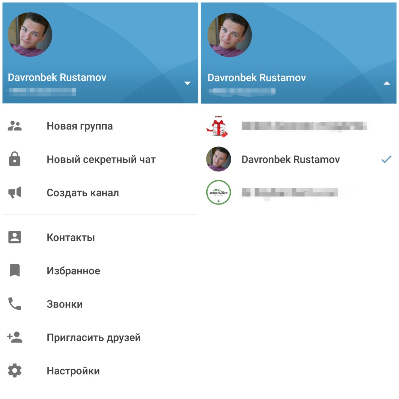Switch to the gift box avatar account
The width and height of the screenshot is (399, 399).
tap(299, 126)
